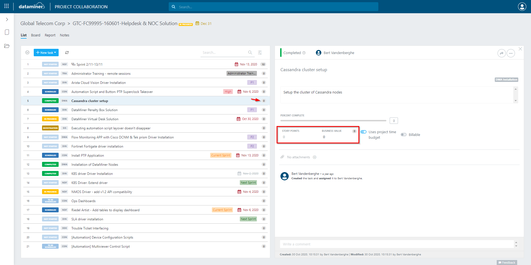
Task: Click calendar icon on K8S driver Driver Installation
Action: pos(239,174)
